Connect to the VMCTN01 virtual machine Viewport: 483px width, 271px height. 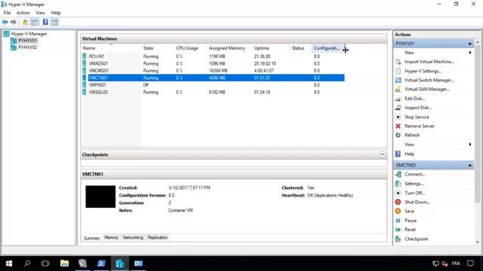(x=414, y=174)
